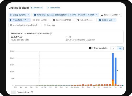Click the Group by table icon
This screenshot has width=132, height=96.
11,15
